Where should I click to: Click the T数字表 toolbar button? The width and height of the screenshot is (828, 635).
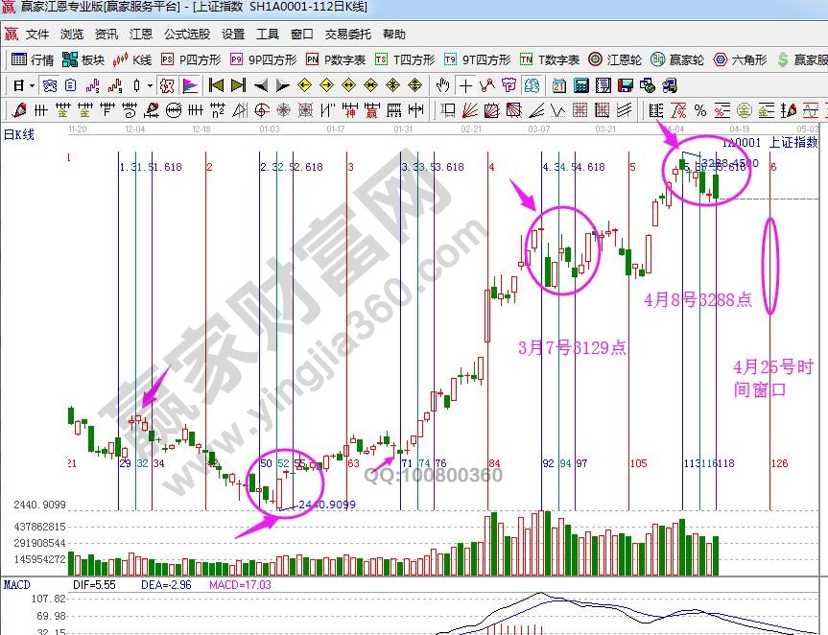coord(550,59)
